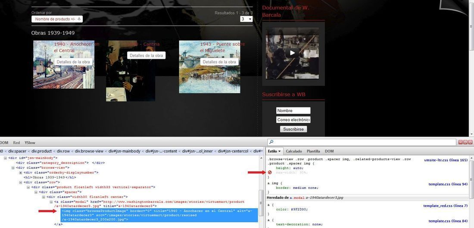Click the Nombre input field
This screenshot has height=228, width=474.
click(293, 110)
